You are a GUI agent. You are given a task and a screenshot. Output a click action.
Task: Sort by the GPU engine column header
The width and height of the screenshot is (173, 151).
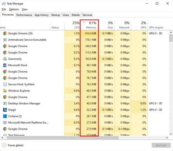pos(156,27)
